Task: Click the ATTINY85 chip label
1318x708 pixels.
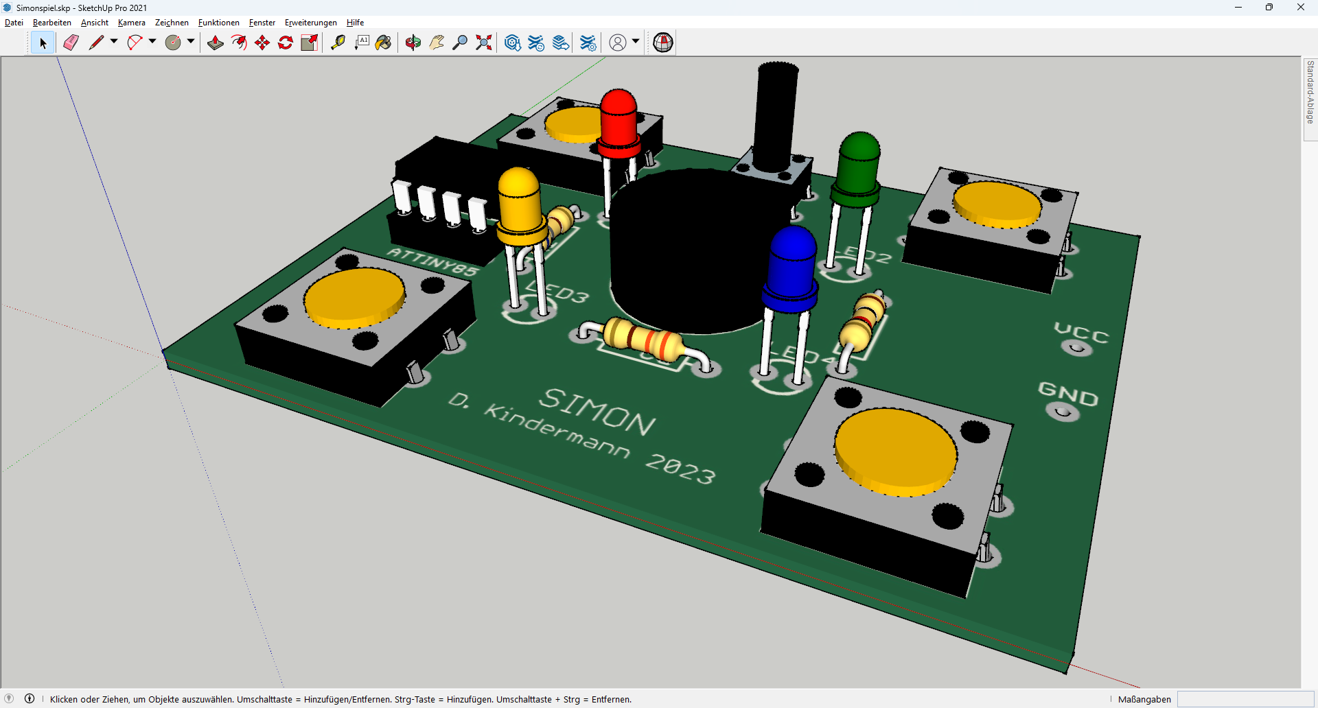Action: 432,262
